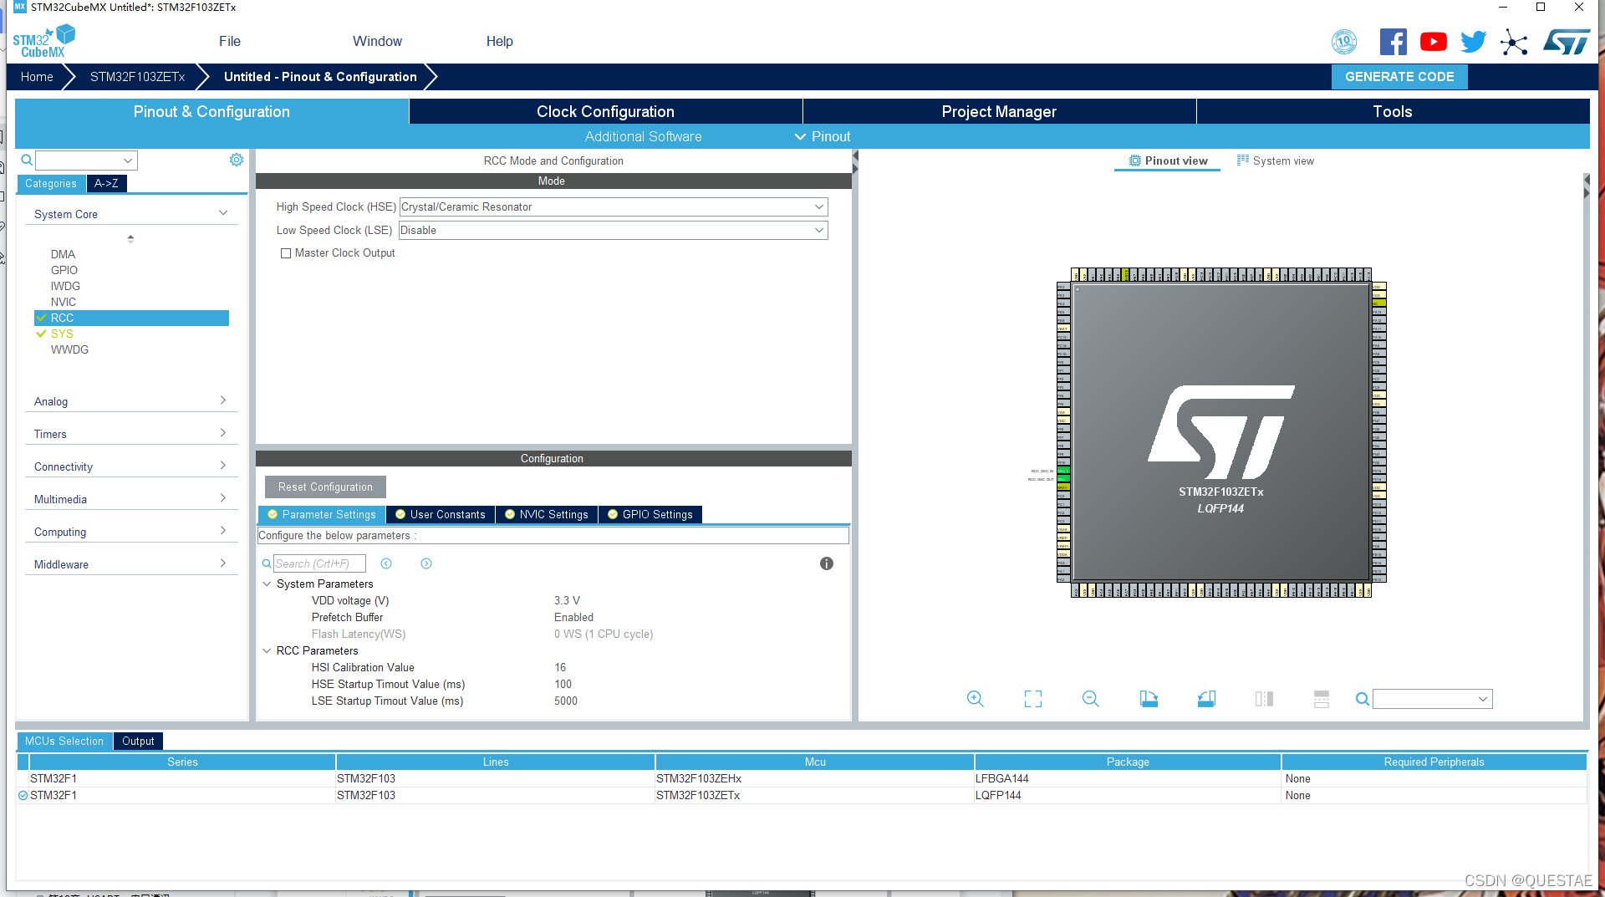Toggle the horizontal layout view icon
This screenshot has height=897, width=1605.
click(x=1322, y=699)
